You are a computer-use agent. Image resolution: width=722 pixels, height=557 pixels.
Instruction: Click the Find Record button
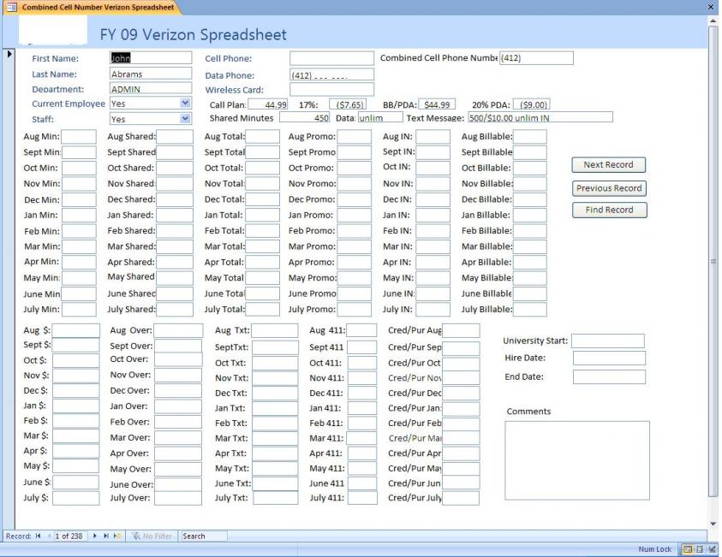(x=609, y=210)
